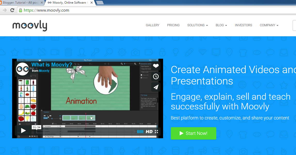Open the Moovly author link on video
Screen dimensions: 296x155
[x=44, y=71]
